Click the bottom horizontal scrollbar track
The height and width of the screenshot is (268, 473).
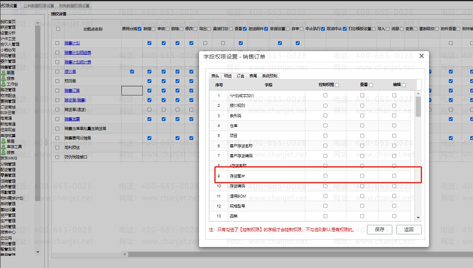point(300,255)
